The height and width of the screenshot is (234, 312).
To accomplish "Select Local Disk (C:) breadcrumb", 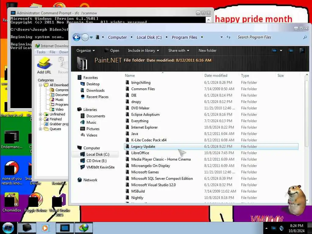I will [149, 37].
